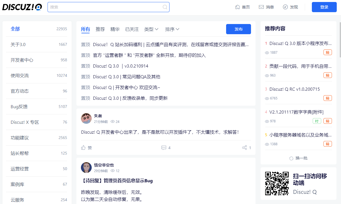Image resolution: width=341 pixels, height=204 pixels.
Task: Click the 登录 login button
Action: point(324,7)
